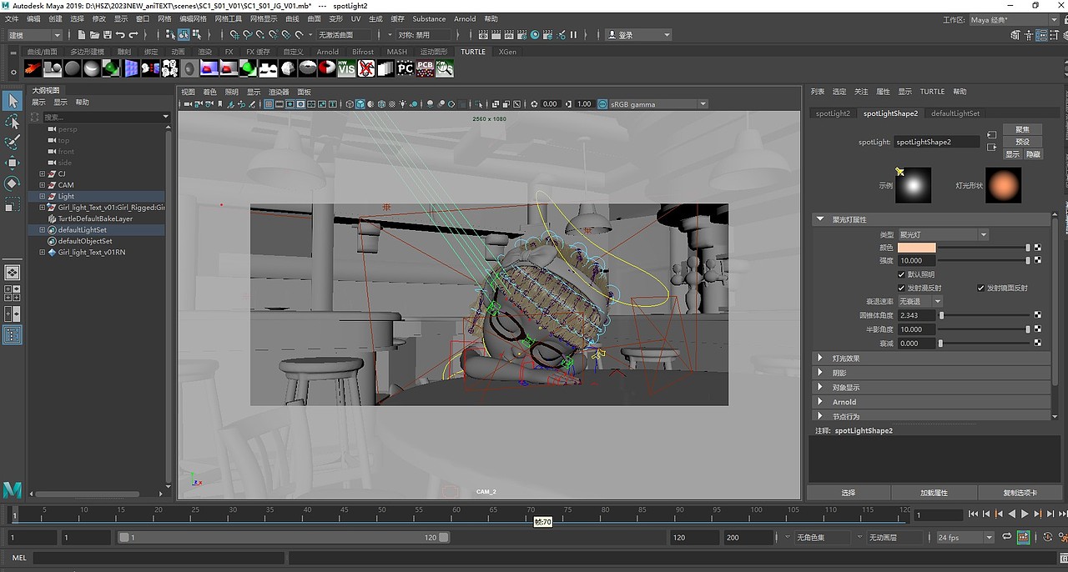
Task: Click the Open Scene folder icon
Action: [x=94, y=35]
